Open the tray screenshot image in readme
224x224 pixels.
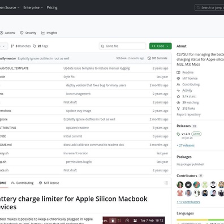[x=133, y=220]
